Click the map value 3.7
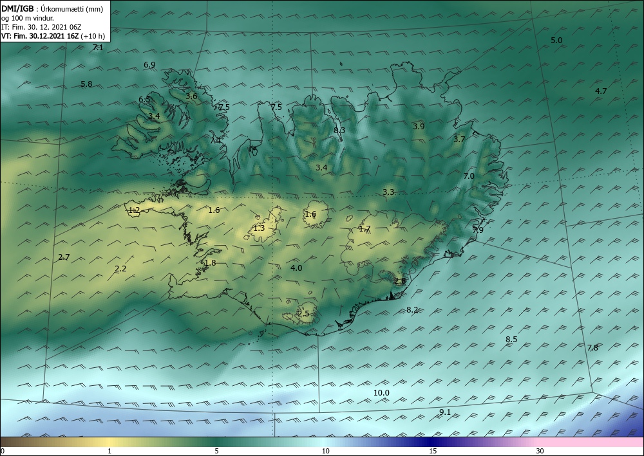 pos(459,140)
